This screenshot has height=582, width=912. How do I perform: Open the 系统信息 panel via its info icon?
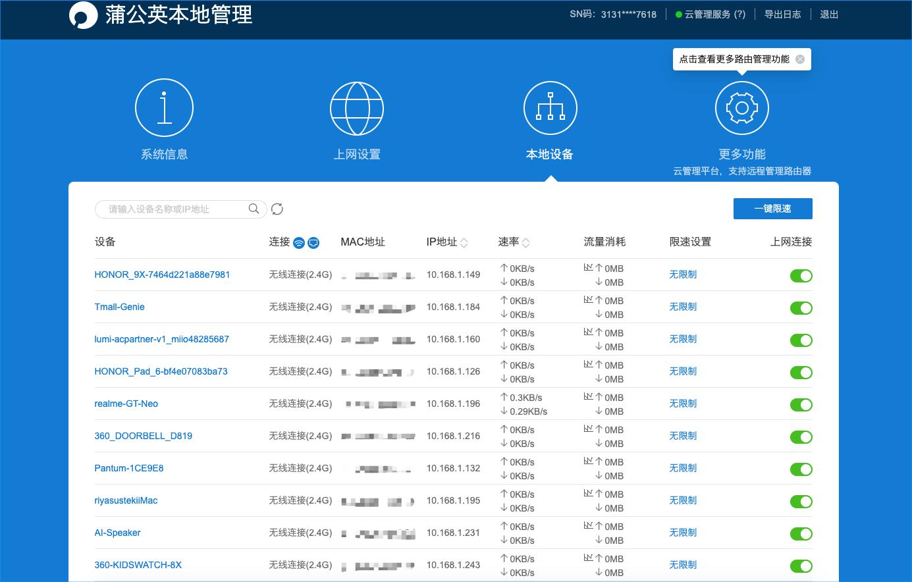coord(164,107)
